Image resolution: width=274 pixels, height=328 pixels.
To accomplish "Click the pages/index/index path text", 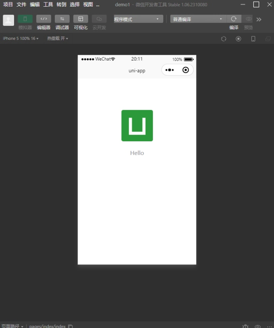I will 47,326.
